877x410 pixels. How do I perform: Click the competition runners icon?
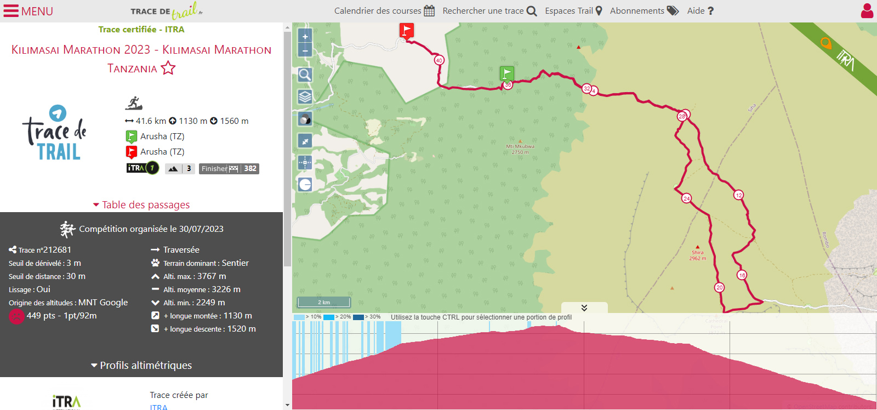67,229
